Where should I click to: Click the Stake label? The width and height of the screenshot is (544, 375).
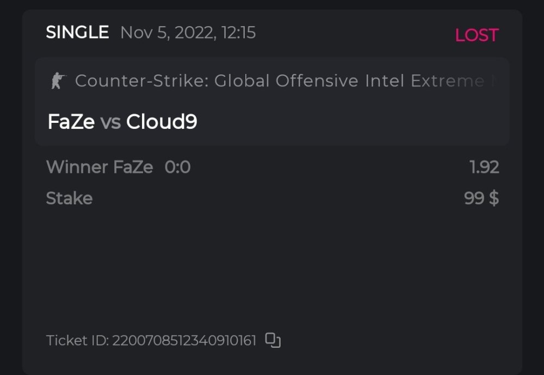[69, 198]
